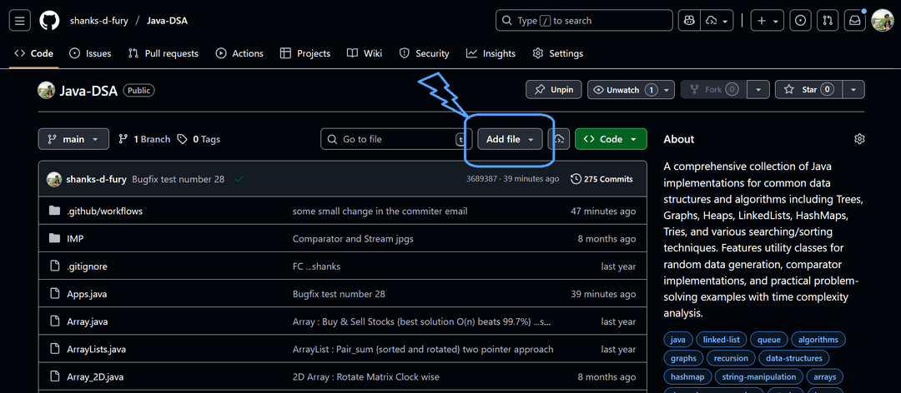Open the Pull requests tab
The image size is (901, 393).
pyautogui.click(x=164, y=53)
